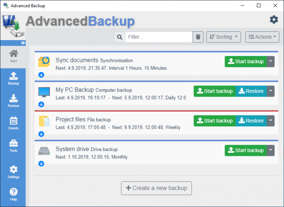Open the Events sidebar tab
The height and width of the screenshot is (207, 284).
click(13, 123)
